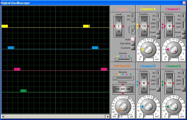Toggle Channel B Invert button
The image size is (187, 120).
[x=158, y=89]
